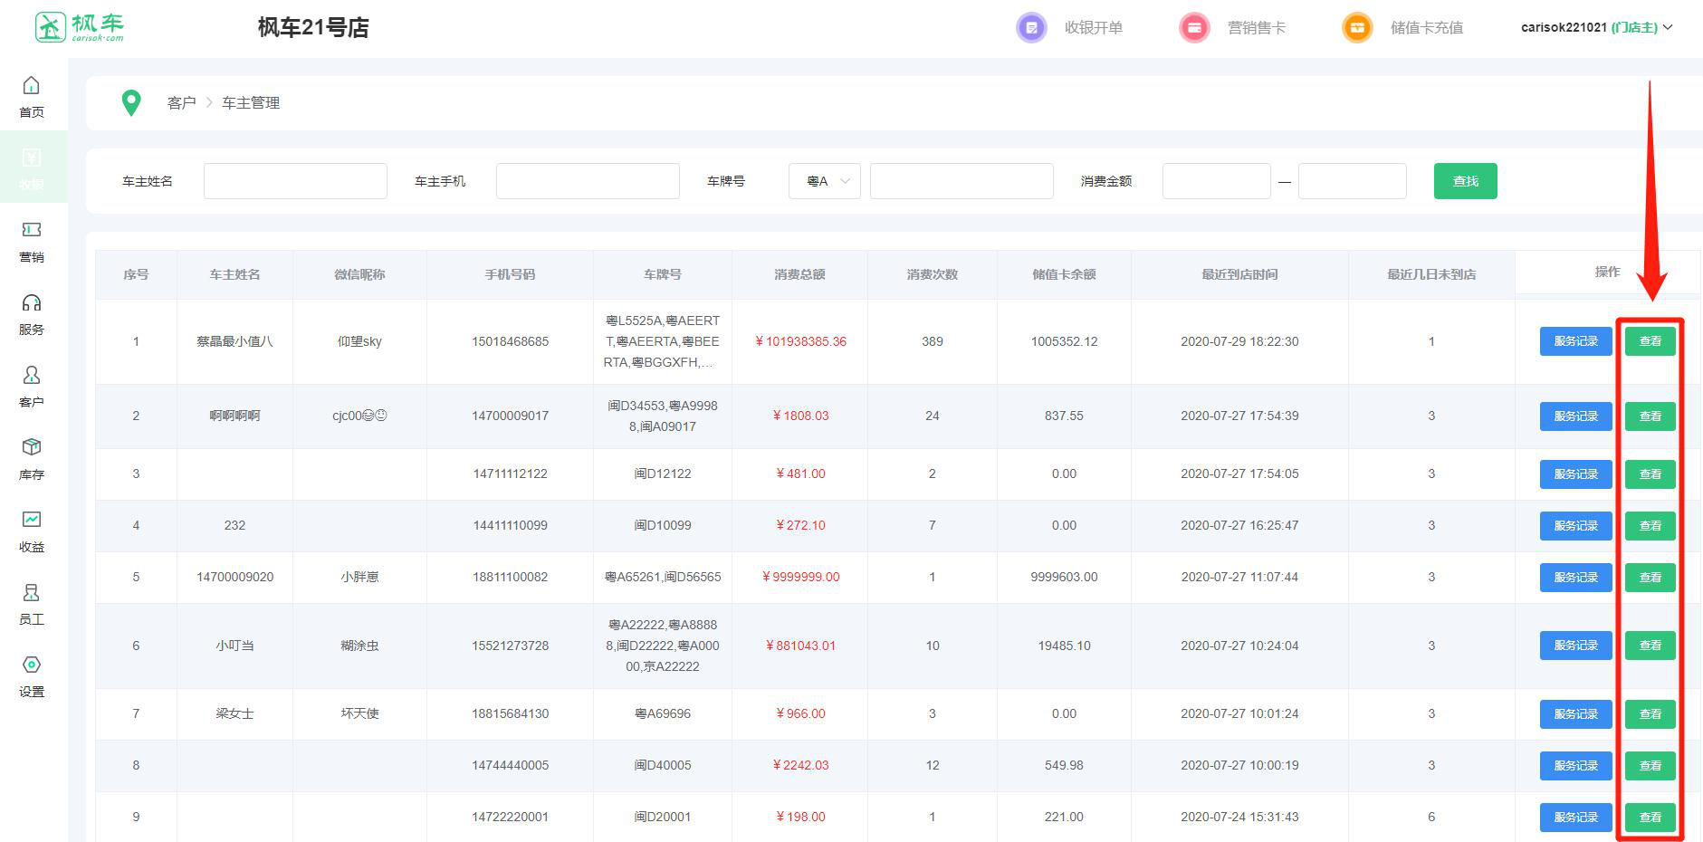
Task: Select the 收银 sidebar icon
Action: click(32, 158)
